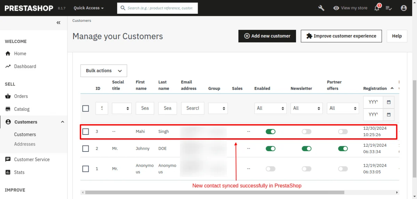The image size is (417, 199).
Task: Turn on Newsletter toggle for Anonymous customer
Action: (x=306, y=169)
